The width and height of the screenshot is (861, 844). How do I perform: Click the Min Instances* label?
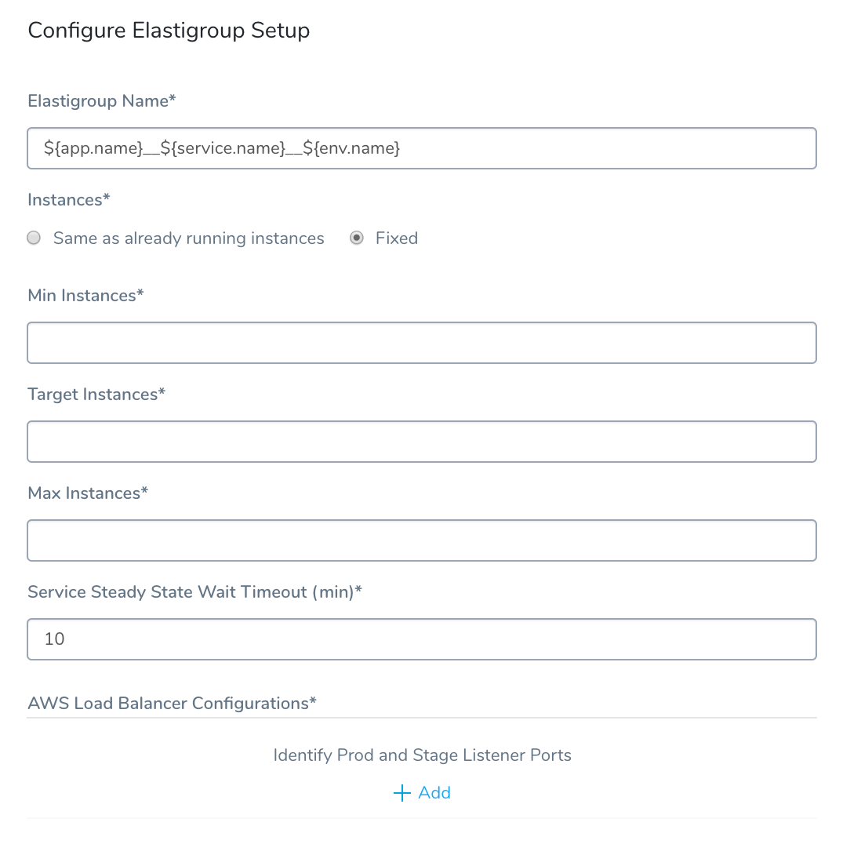pos(85,296)
